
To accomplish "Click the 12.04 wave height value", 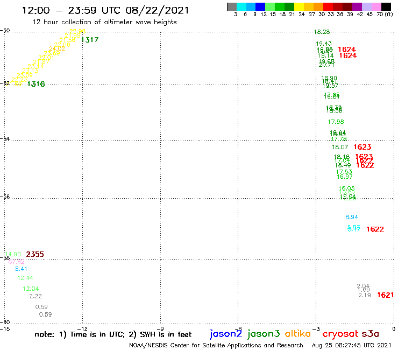I will [x=31, y=289].
